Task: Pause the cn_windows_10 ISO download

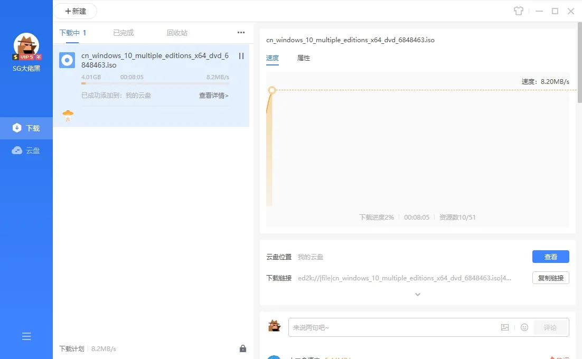Action: click(x=241, y=56)
